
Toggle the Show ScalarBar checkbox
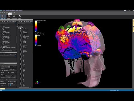coord(9,82)
